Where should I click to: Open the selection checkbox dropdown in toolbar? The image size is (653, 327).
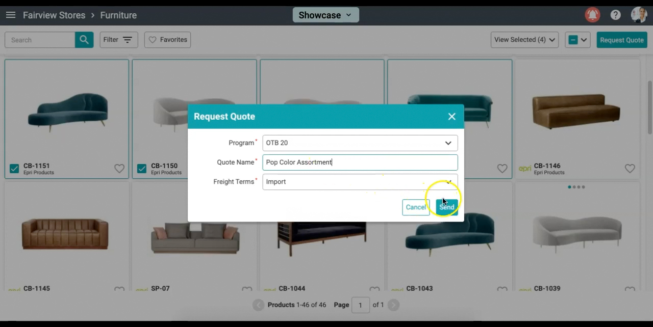pos(577,40)
